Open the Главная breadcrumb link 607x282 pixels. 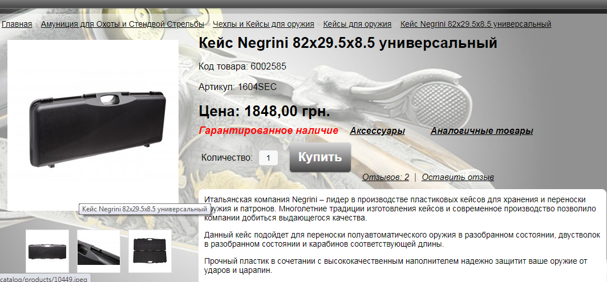[x=17, y=24]
